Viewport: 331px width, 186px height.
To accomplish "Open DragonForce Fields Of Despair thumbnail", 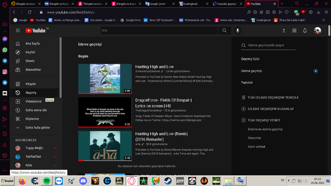I will (105, 112).
